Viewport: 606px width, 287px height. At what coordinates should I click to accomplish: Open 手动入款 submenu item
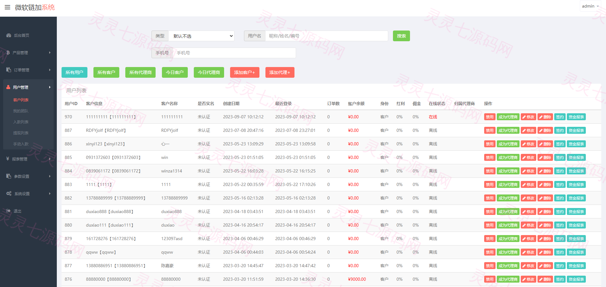pyautogui.click(x=21, y=144)
